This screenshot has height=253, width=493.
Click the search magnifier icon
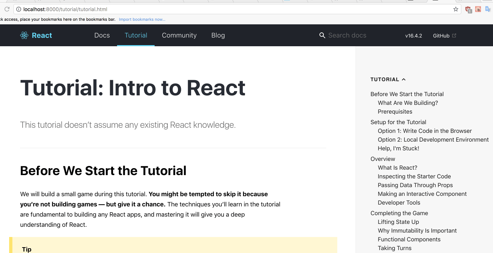pos(322,35)
